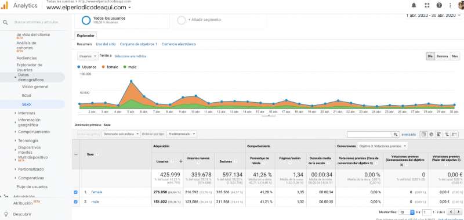Viewport: 464px width, 220px height.
Task: Switch to Comercio electrónico view
Action: click(x=179, y=44)
